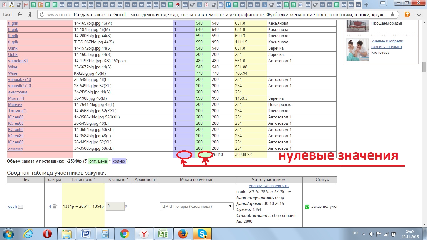Toggle the 'Заказ получен' status checkbox

pyautogui.click(x=307, y=207)
